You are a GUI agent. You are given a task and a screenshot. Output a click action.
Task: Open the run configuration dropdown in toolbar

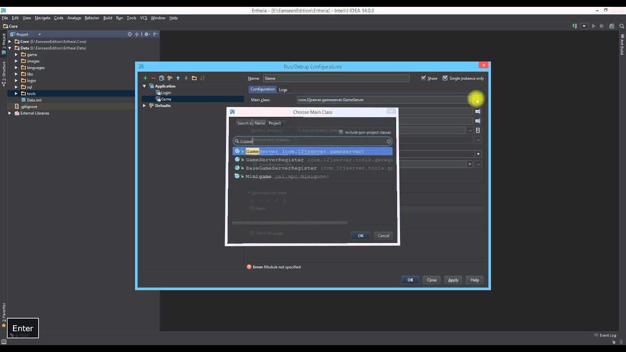[584, 26]
